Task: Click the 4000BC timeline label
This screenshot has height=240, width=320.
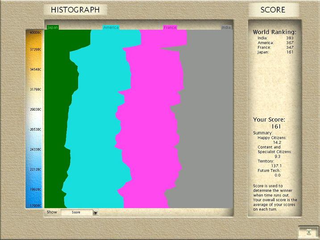Action: click(x=35, y=33)
